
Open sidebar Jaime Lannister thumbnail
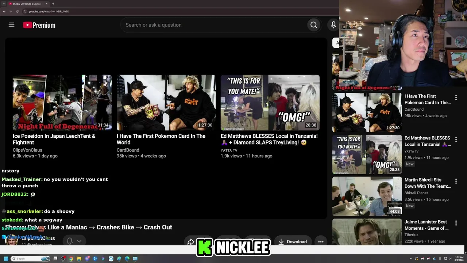pos(367,232)
